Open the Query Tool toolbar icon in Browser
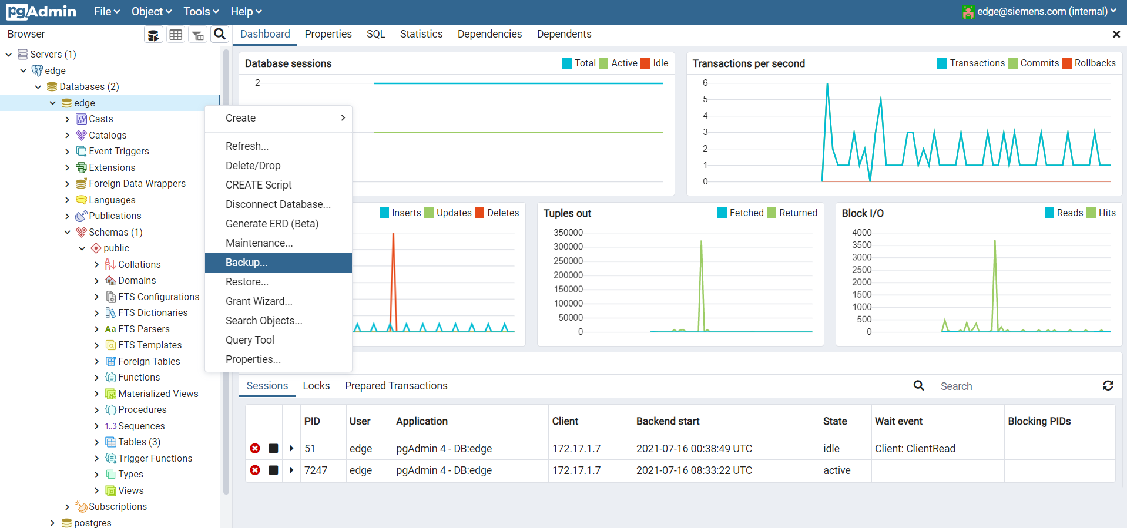This screenshot has width=1127, height=528. pos(153,35)
